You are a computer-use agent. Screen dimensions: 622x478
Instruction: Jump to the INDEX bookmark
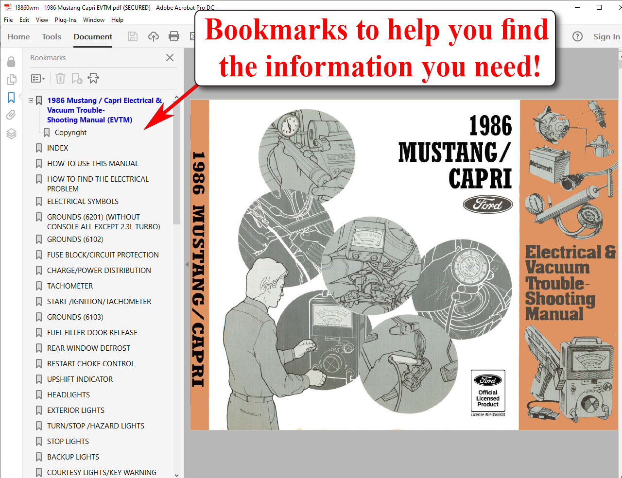(57, 148)
